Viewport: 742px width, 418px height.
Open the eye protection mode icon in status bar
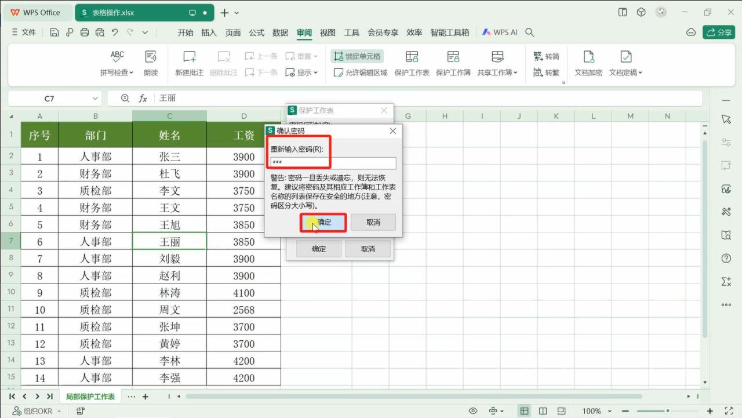click(x=473, y=411)
